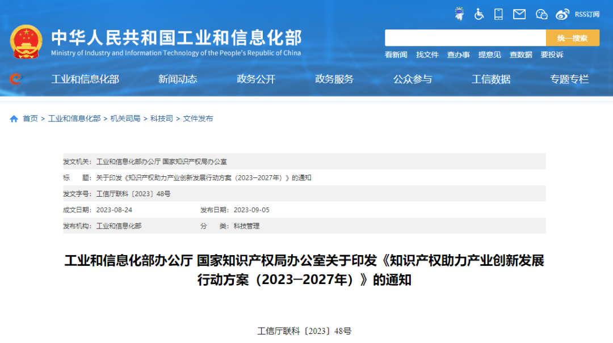Screen dimensions: 613x343
Task: Open the WeChat icon
Action: [x=541, y=14]
